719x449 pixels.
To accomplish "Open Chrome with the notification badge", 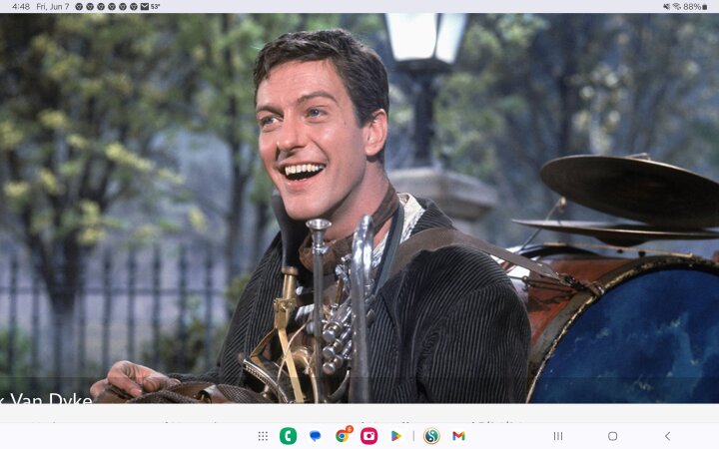I will click(x=342, y=435).
